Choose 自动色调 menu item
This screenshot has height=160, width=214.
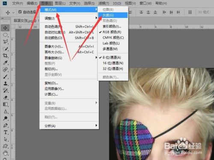69,27
